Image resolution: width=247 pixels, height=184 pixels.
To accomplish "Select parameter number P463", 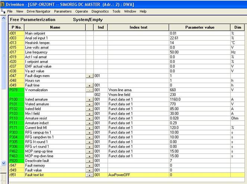I will coord(16,156).
